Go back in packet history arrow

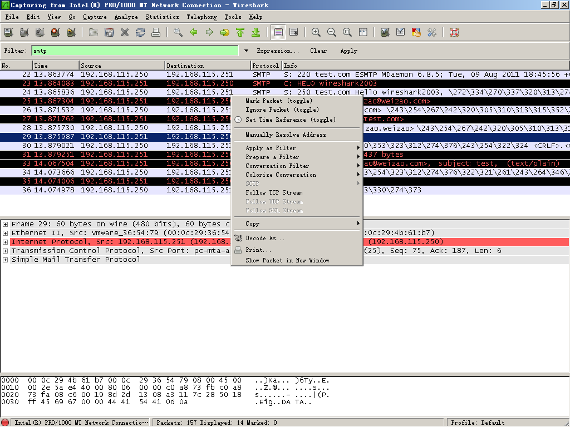click(x=194, y=32)
